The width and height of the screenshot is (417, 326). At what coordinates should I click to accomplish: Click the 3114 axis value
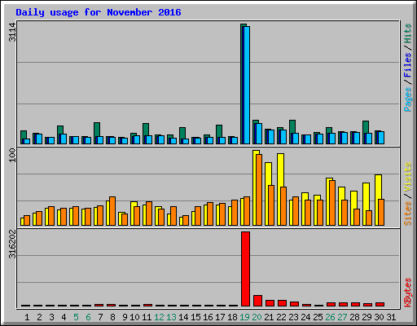click(x=12, y=32)
